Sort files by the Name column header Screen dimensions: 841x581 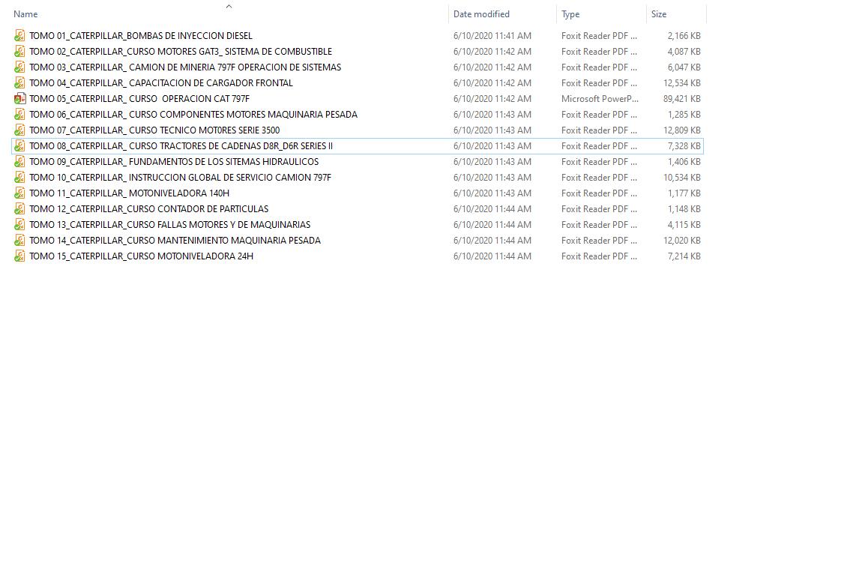tap(25, 14)
